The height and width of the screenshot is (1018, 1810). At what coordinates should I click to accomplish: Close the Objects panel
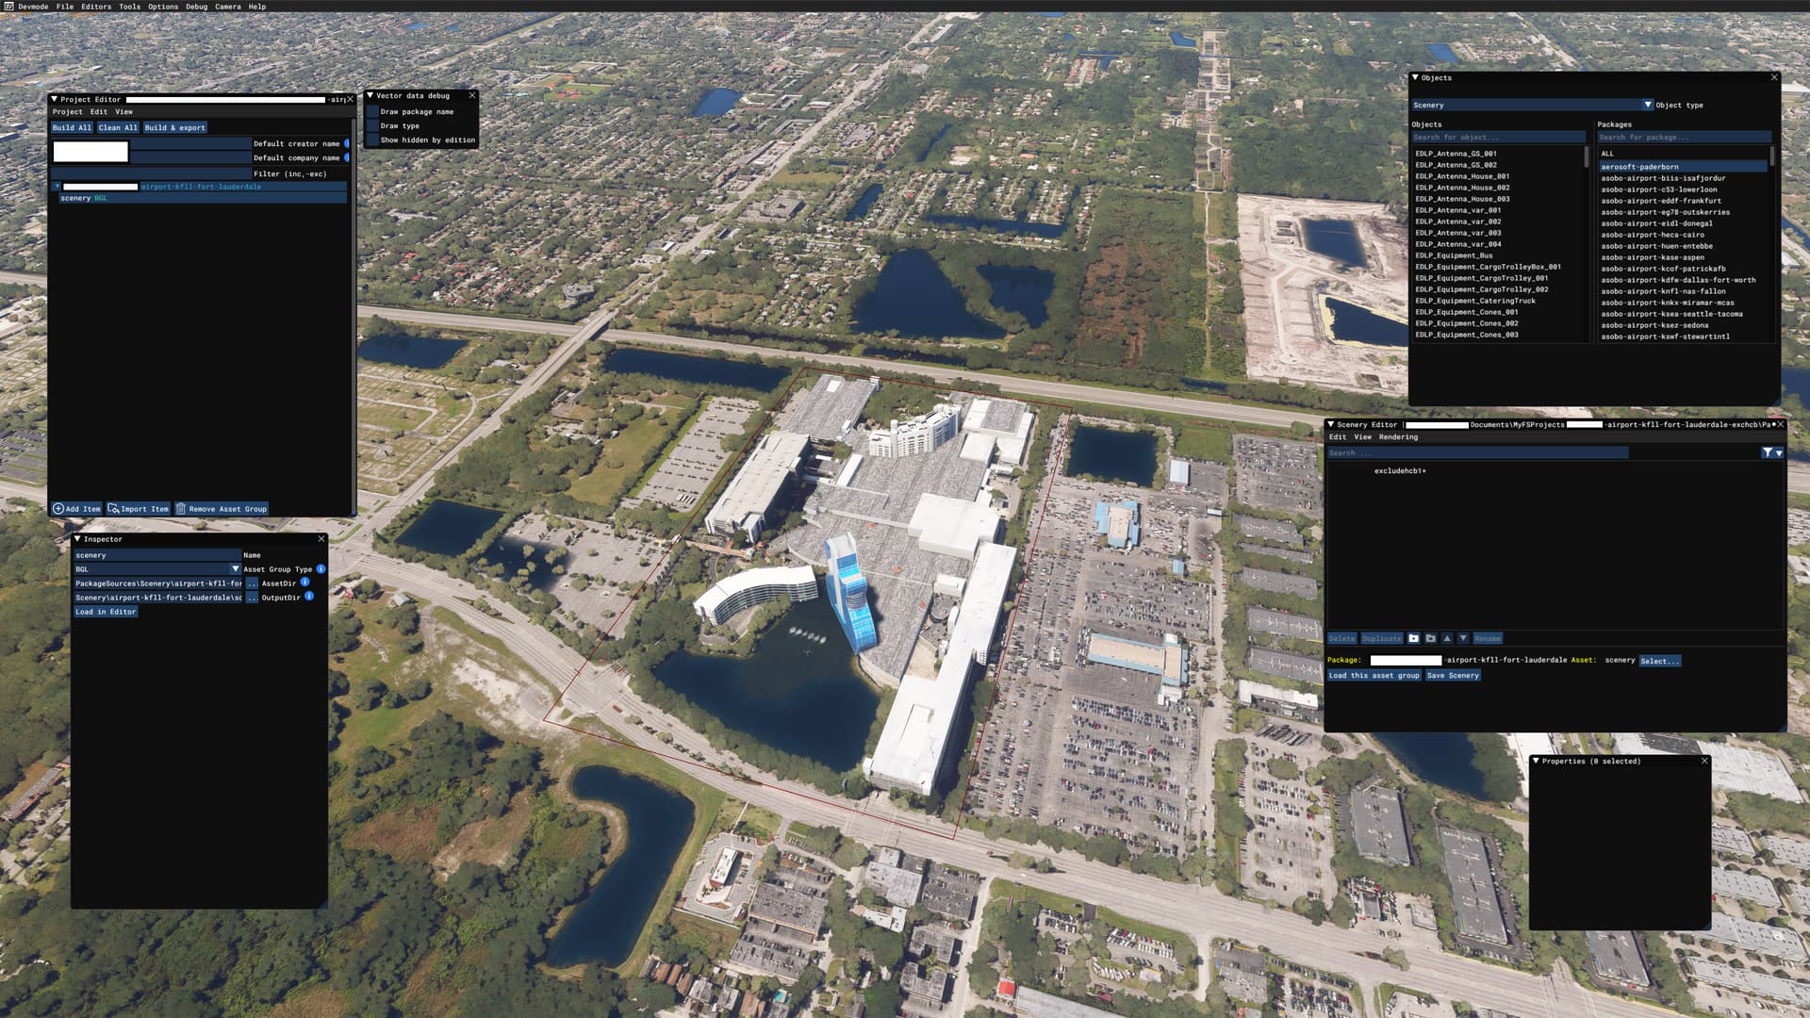pos(1774,77)
